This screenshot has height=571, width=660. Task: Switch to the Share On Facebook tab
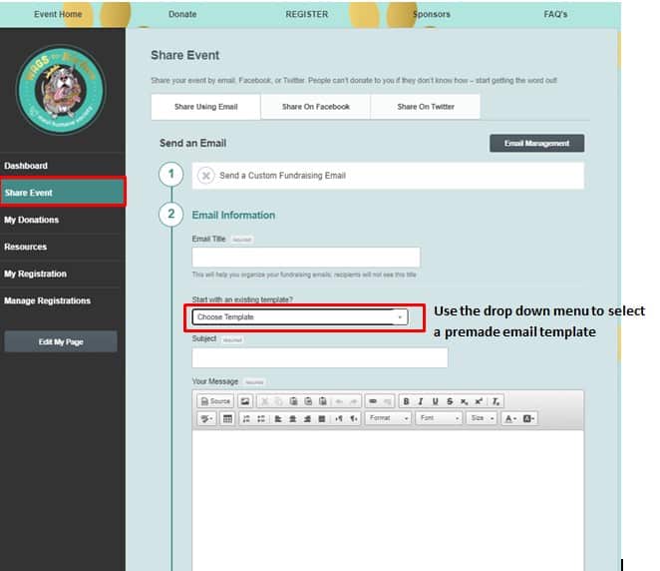pyautogui.click(x=315, y=107)
